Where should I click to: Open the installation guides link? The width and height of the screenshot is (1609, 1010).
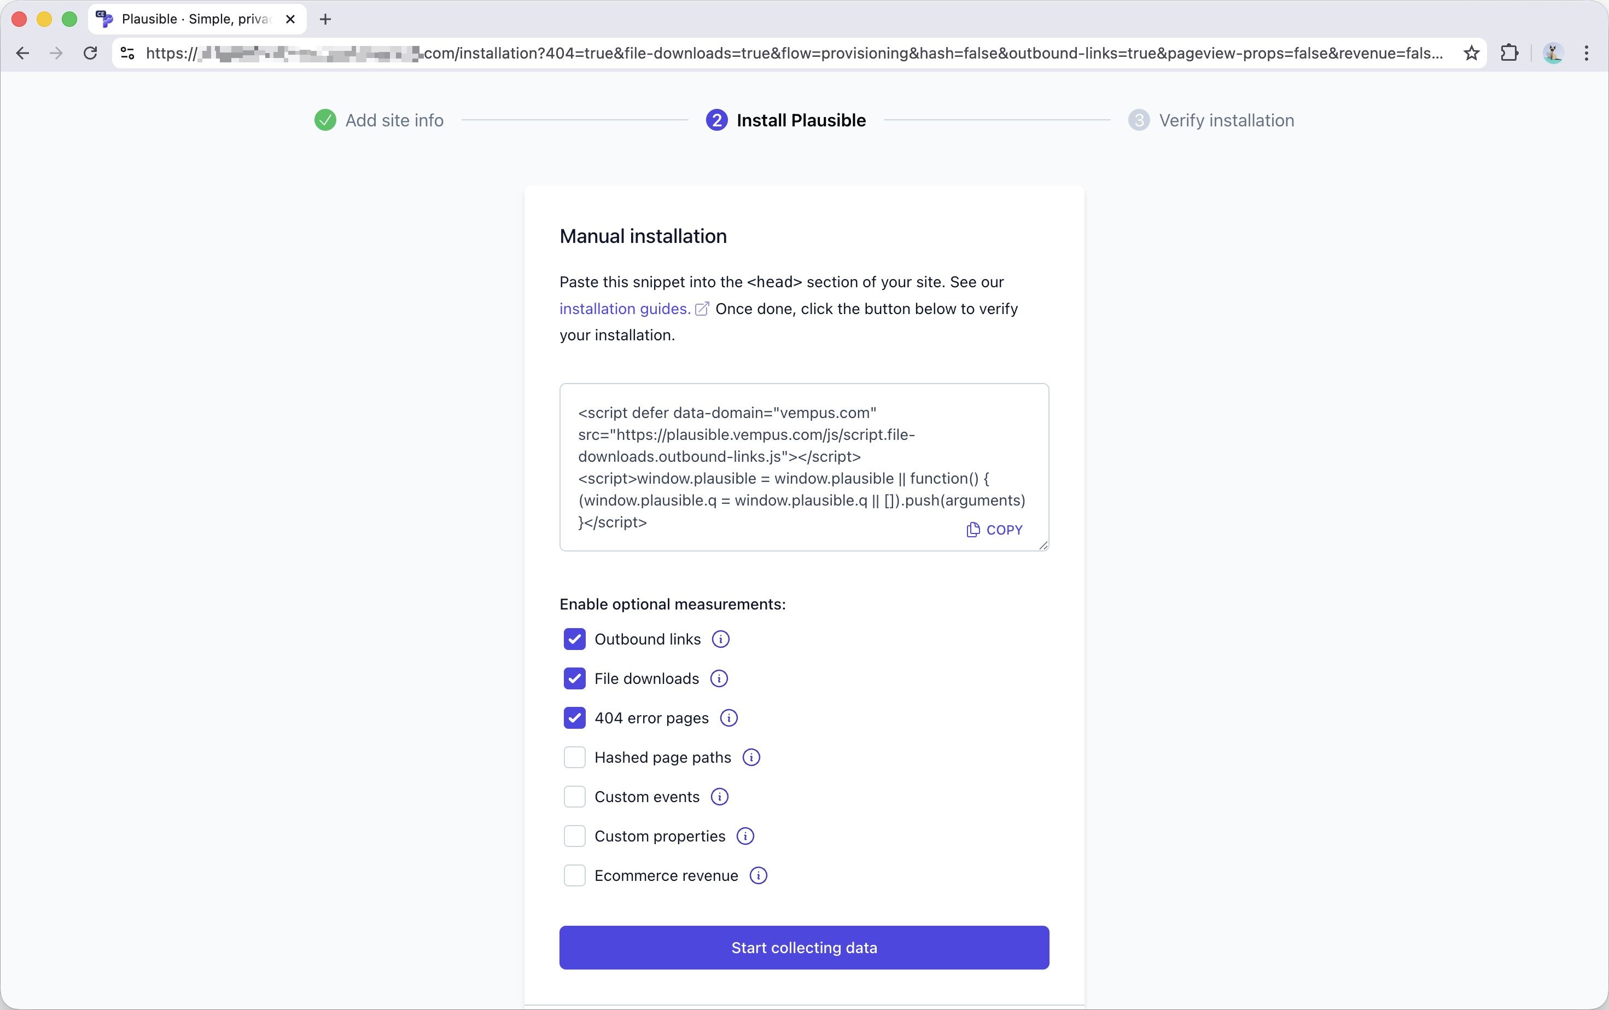[622, 308]
